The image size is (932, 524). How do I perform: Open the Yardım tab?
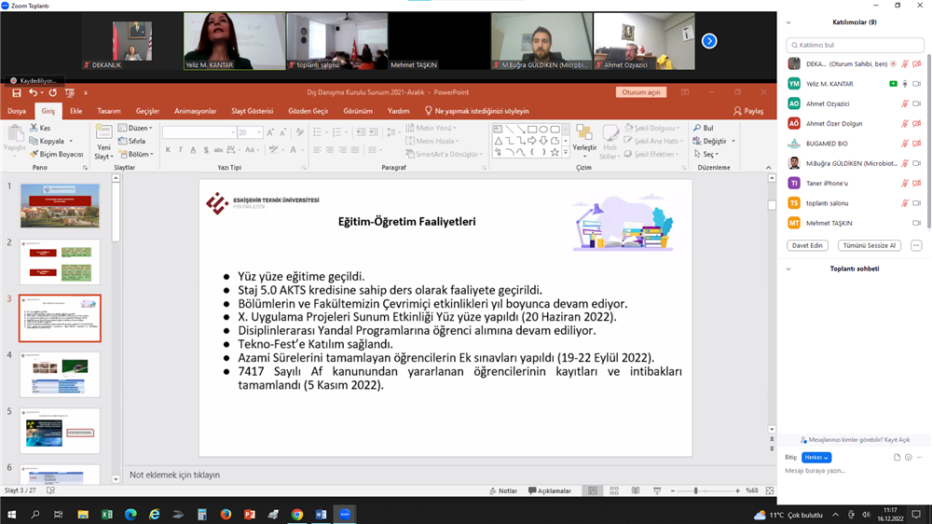[x=398, y=111]
